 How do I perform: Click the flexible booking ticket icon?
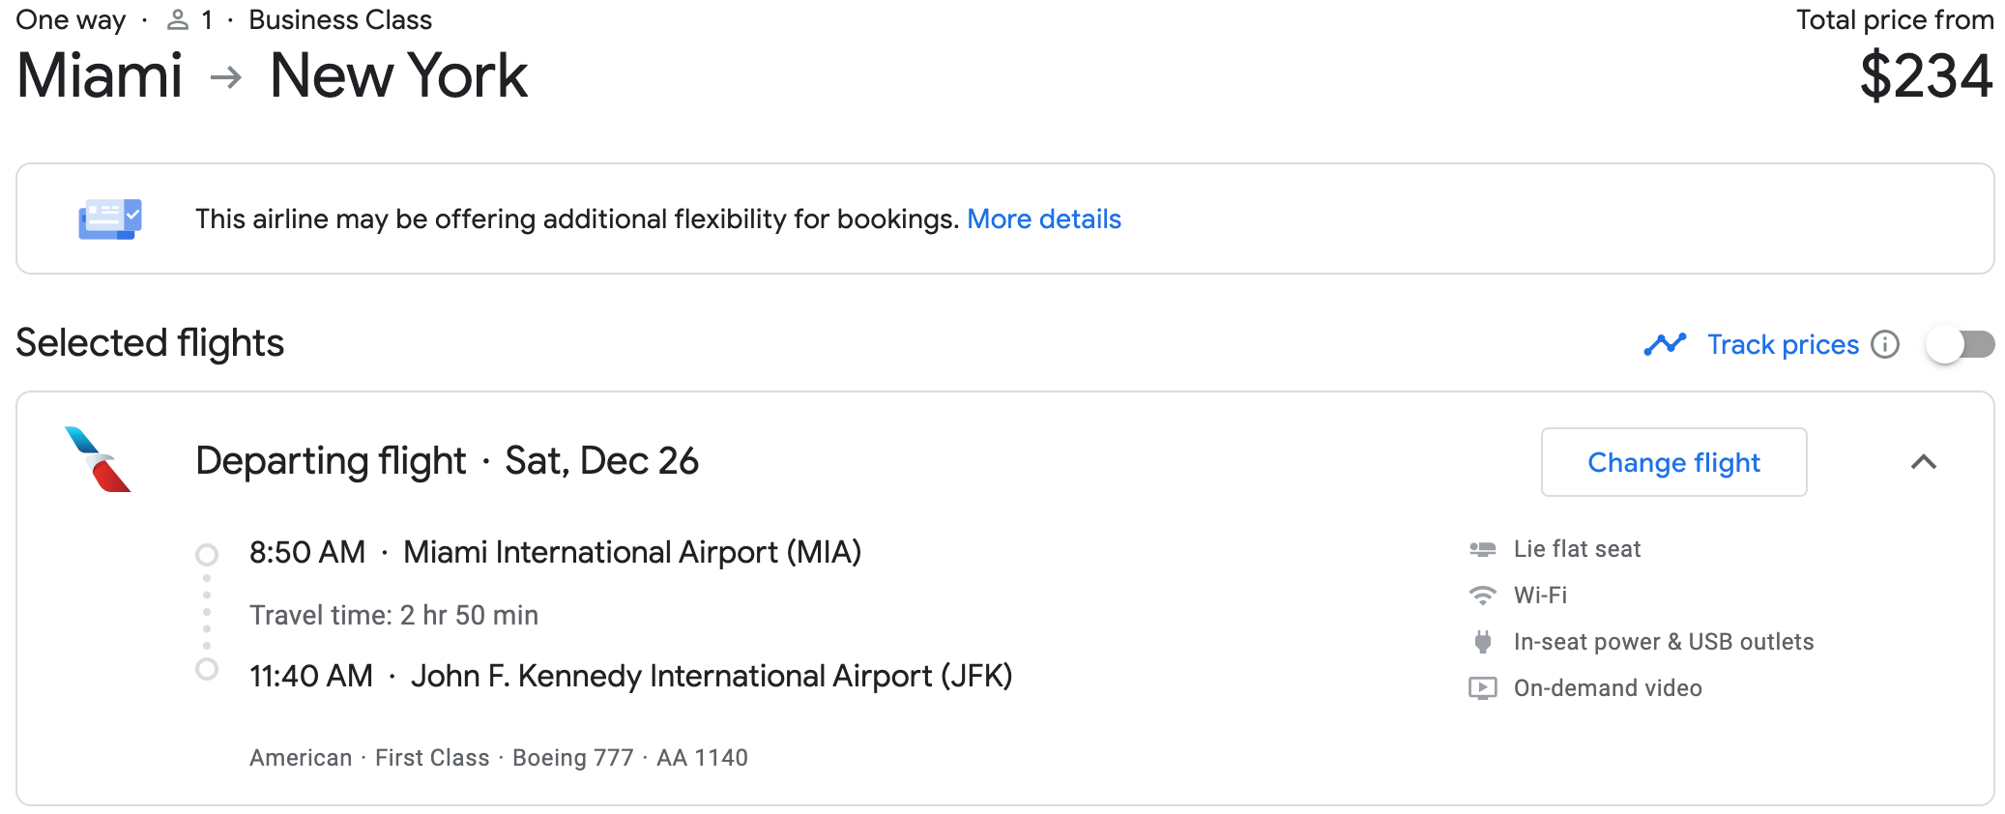[110, 218]
